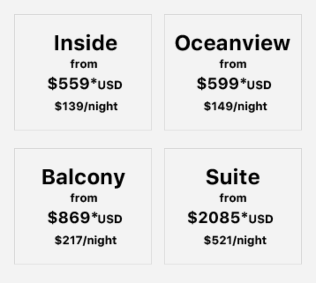The height and width of the screenshot is (283, 316).
Task: Select the Suite cabin card
Action: pyautogui.click(x=233, y=206)
